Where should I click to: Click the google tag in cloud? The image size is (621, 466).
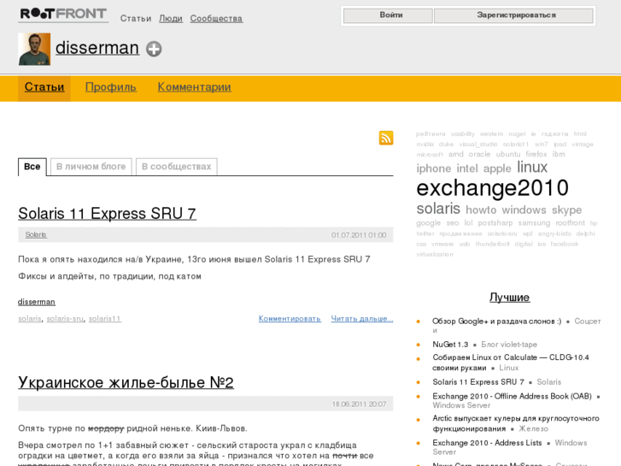(429, 223)
